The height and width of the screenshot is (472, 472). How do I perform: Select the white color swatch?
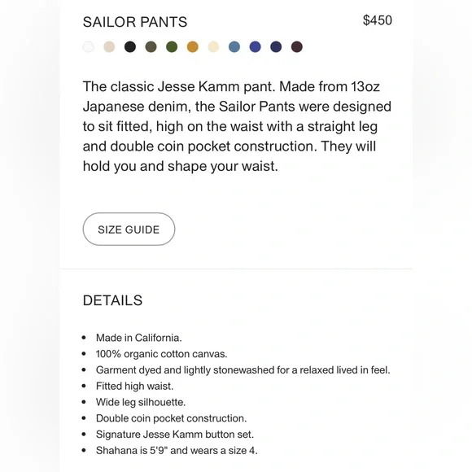coord(89,47)
